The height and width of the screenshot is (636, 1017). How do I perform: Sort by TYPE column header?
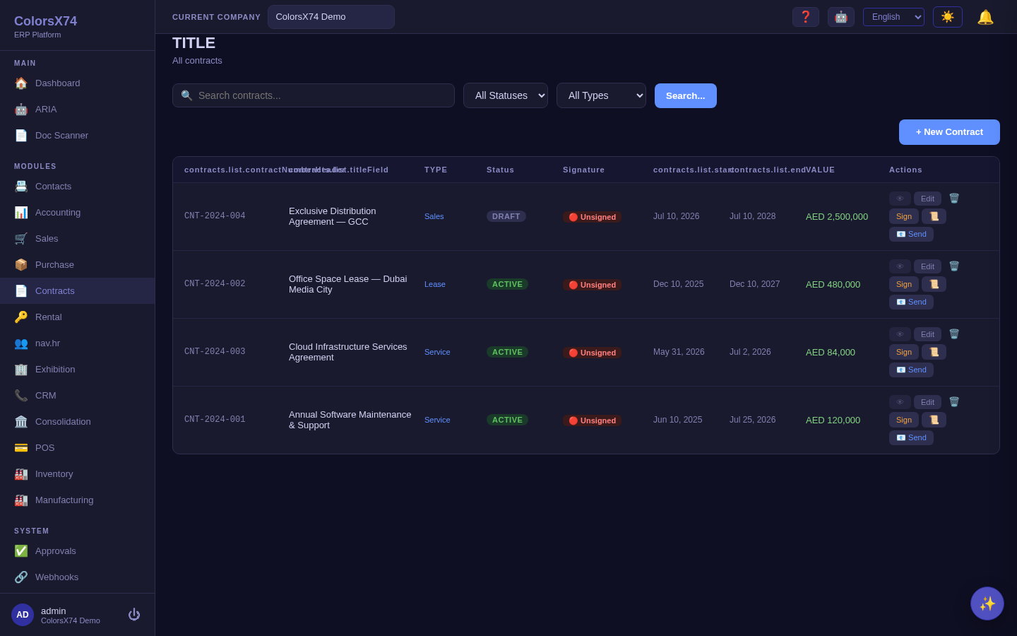click(436, 170)
